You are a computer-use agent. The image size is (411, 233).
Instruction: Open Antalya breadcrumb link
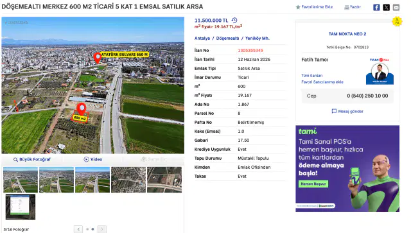pyautogui.click(x=202, y=39)
